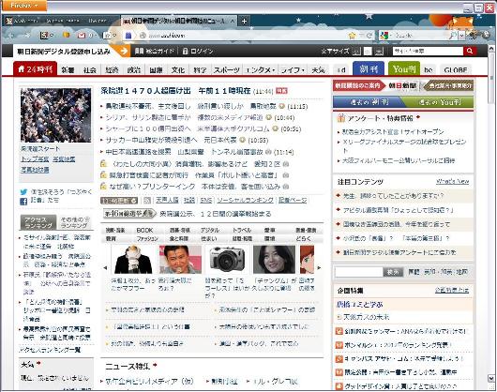Open dropdown arrow right of Google search box

pos(461,36)
